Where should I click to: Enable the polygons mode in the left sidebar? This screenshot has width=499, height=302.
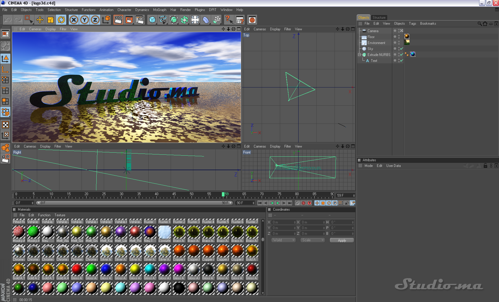(x=5, y=101)
